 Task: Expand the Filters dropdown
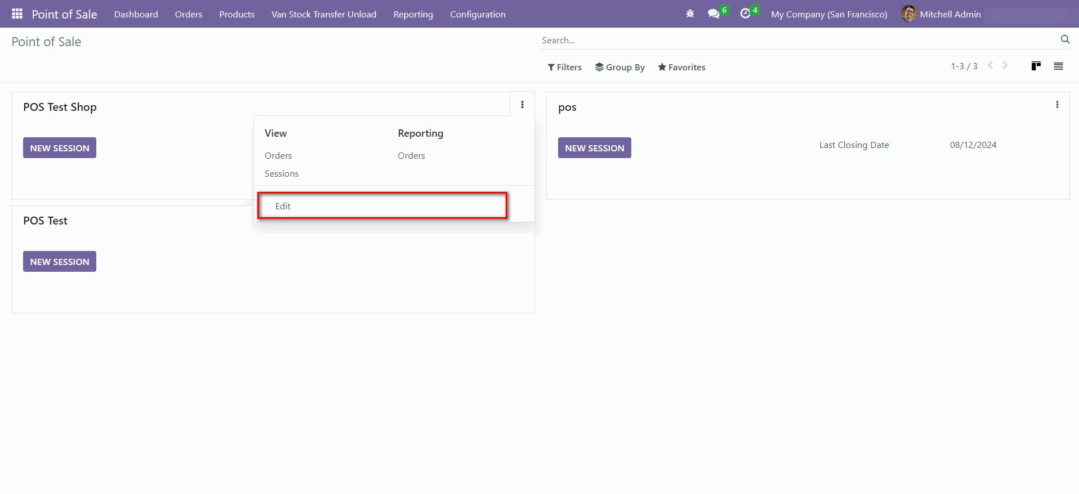(564, 67)
